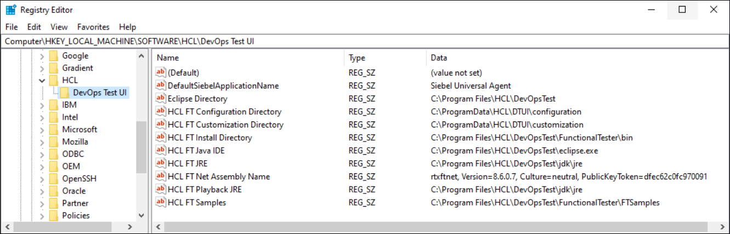
Task: Click the OEM key folder icon
Action: [x=53, y=166]
